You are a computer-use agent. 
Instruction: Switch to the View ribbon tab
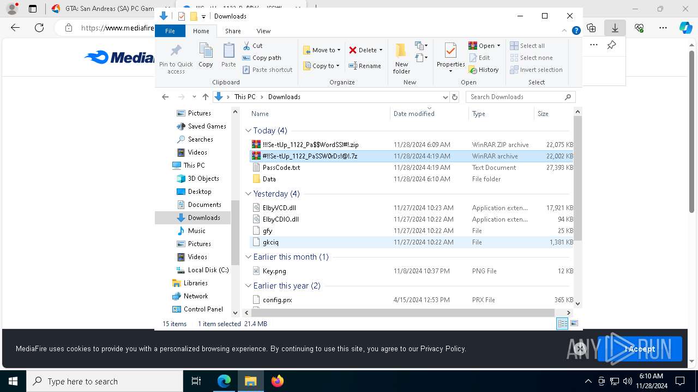point(263,31)
